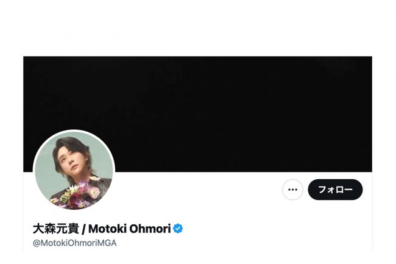
Task: Click the profile image with the green background
Action: point(74,171)
